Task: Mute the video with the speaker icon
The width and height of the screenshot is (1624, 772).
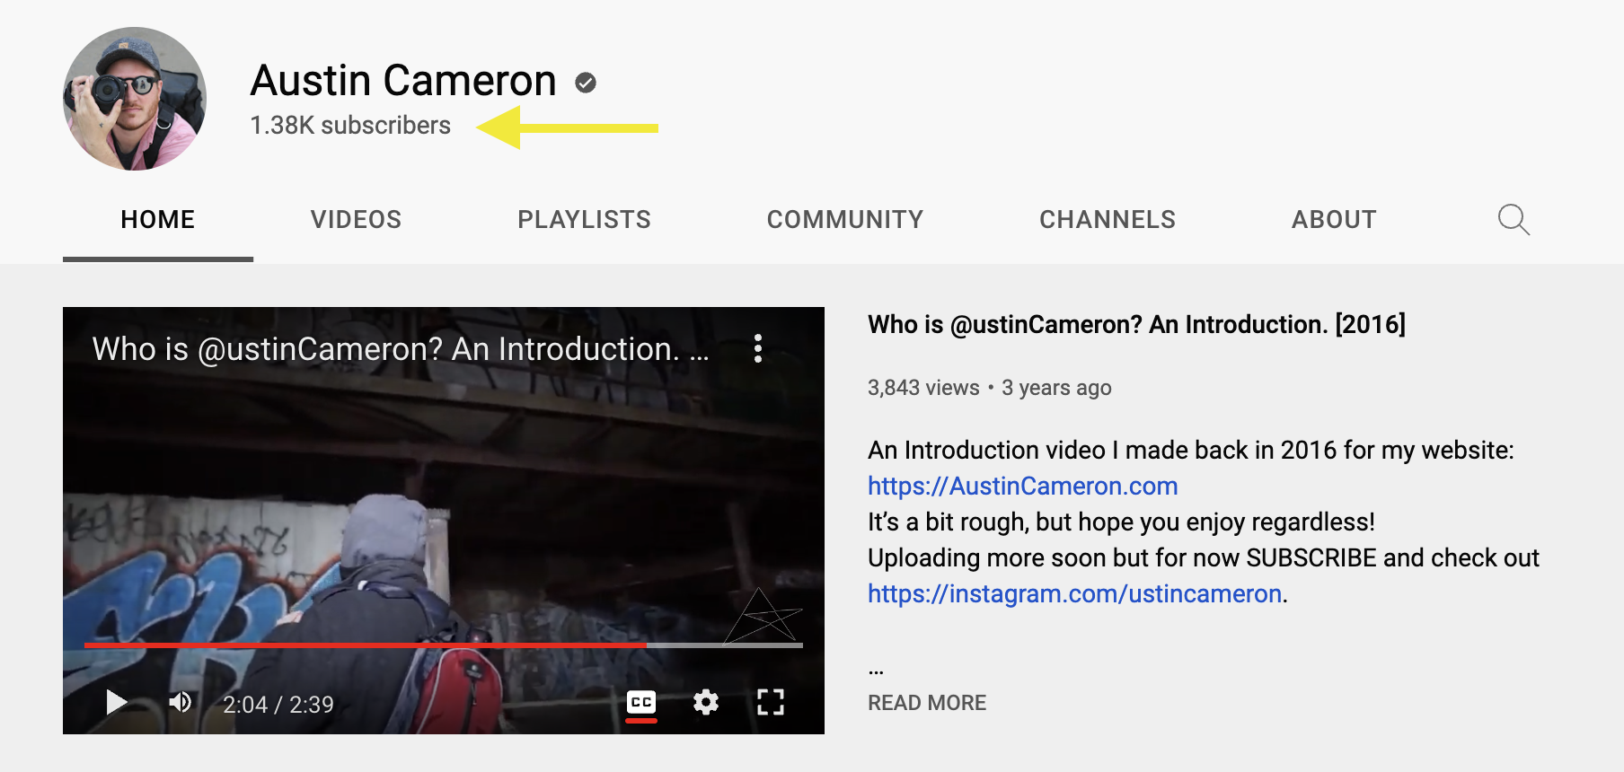Action: coord(181,702)
